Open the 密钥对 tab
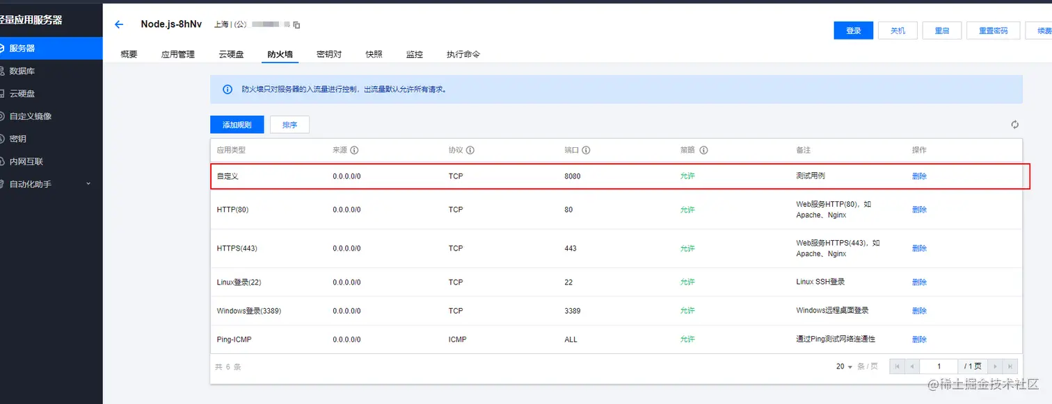 [329, 54]
